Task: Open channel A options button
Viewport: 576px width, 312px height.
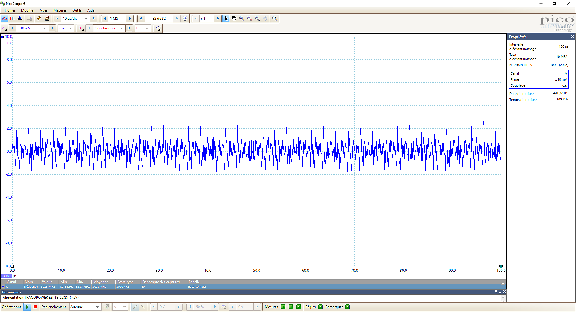Action: [4, 28]
